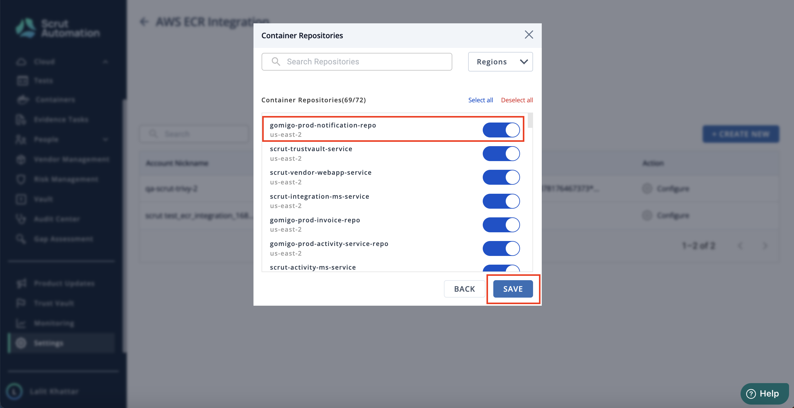Viewport: 794px width, 408px height.
Task: Click the SAVE button
Action: pos(513,289)
